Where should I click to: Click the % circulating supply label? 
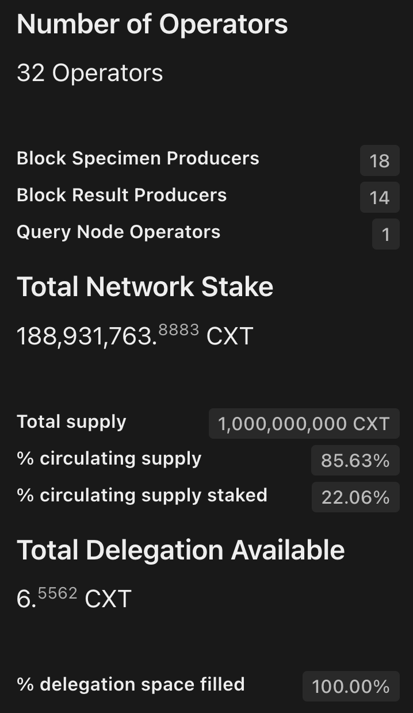109,459
